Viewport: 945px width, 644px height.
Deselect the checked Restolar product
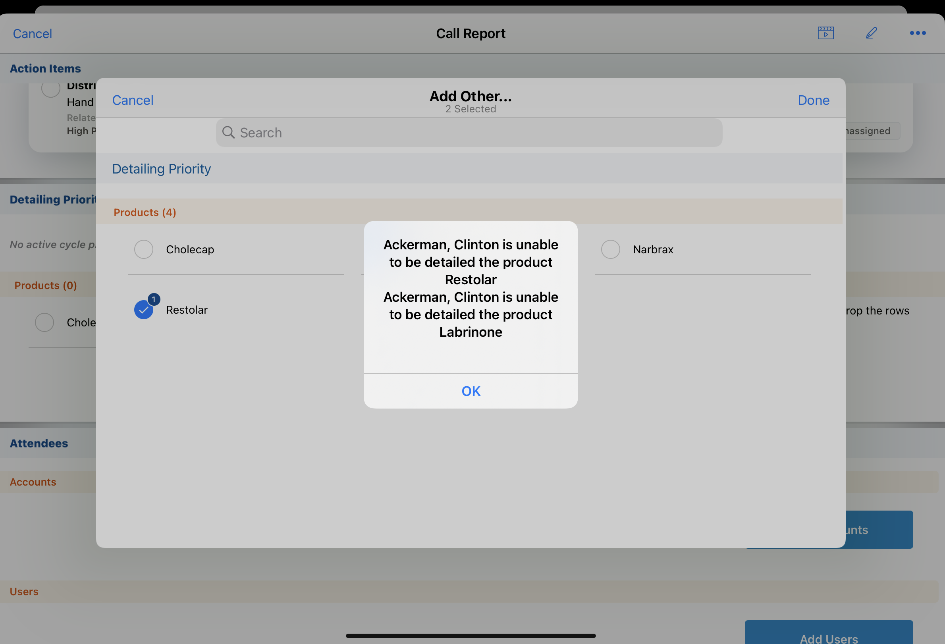[x=144, y=310]
